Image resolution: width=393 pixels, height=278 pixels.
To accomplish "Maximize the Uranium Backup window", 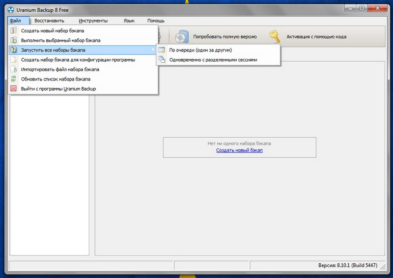I will [x=362, y=8].
